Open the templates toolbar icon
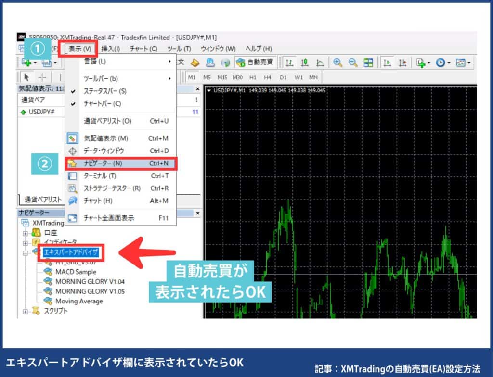Screen dimensions: 493x377 point(460,63)
